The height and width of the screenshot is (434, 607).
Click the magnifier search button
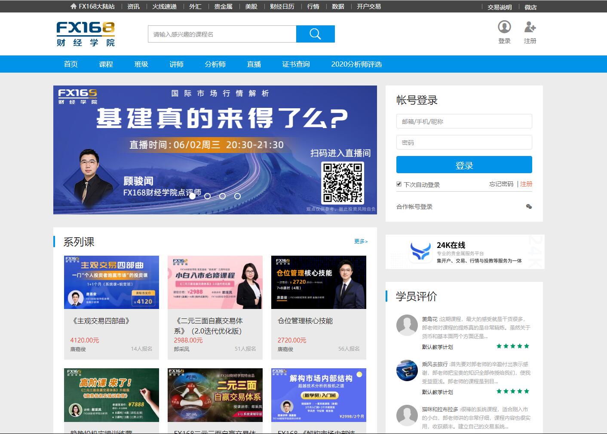point(315,34)
